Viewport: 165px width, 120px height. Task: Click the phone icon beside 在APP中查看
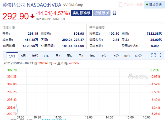[121, 5]
